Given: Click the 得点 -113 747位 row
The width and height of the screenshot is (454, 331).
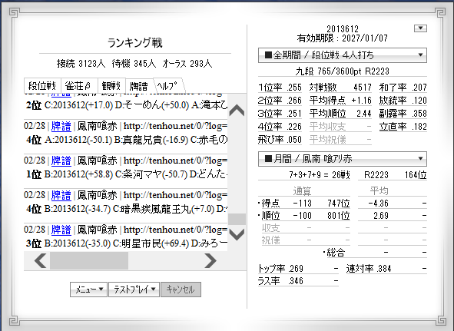Looking at the screenshot, I should (304, 204).
